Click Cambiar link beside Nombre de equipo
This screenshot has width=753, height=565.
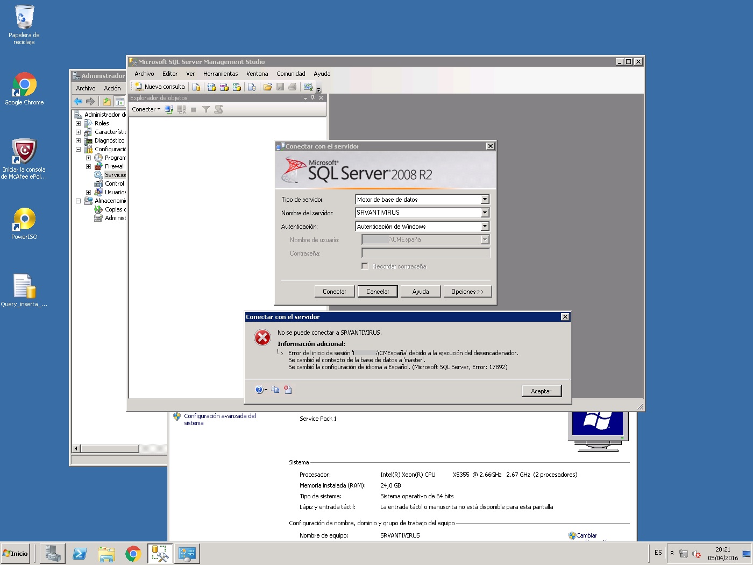click(587, 536)
